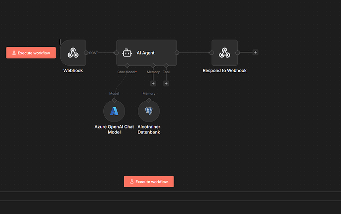Select the AI Agent input connector
Image resolution: width=341 pixels, height=214 pixels.
click(x=116, y=52)
